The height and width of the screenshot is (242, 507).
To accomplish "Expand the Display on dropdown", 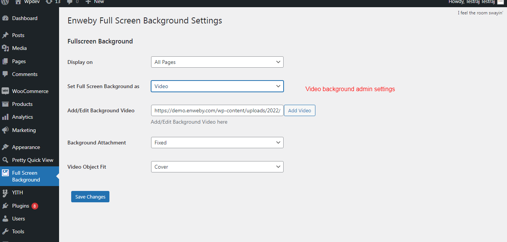I will (x=217, y=62).
